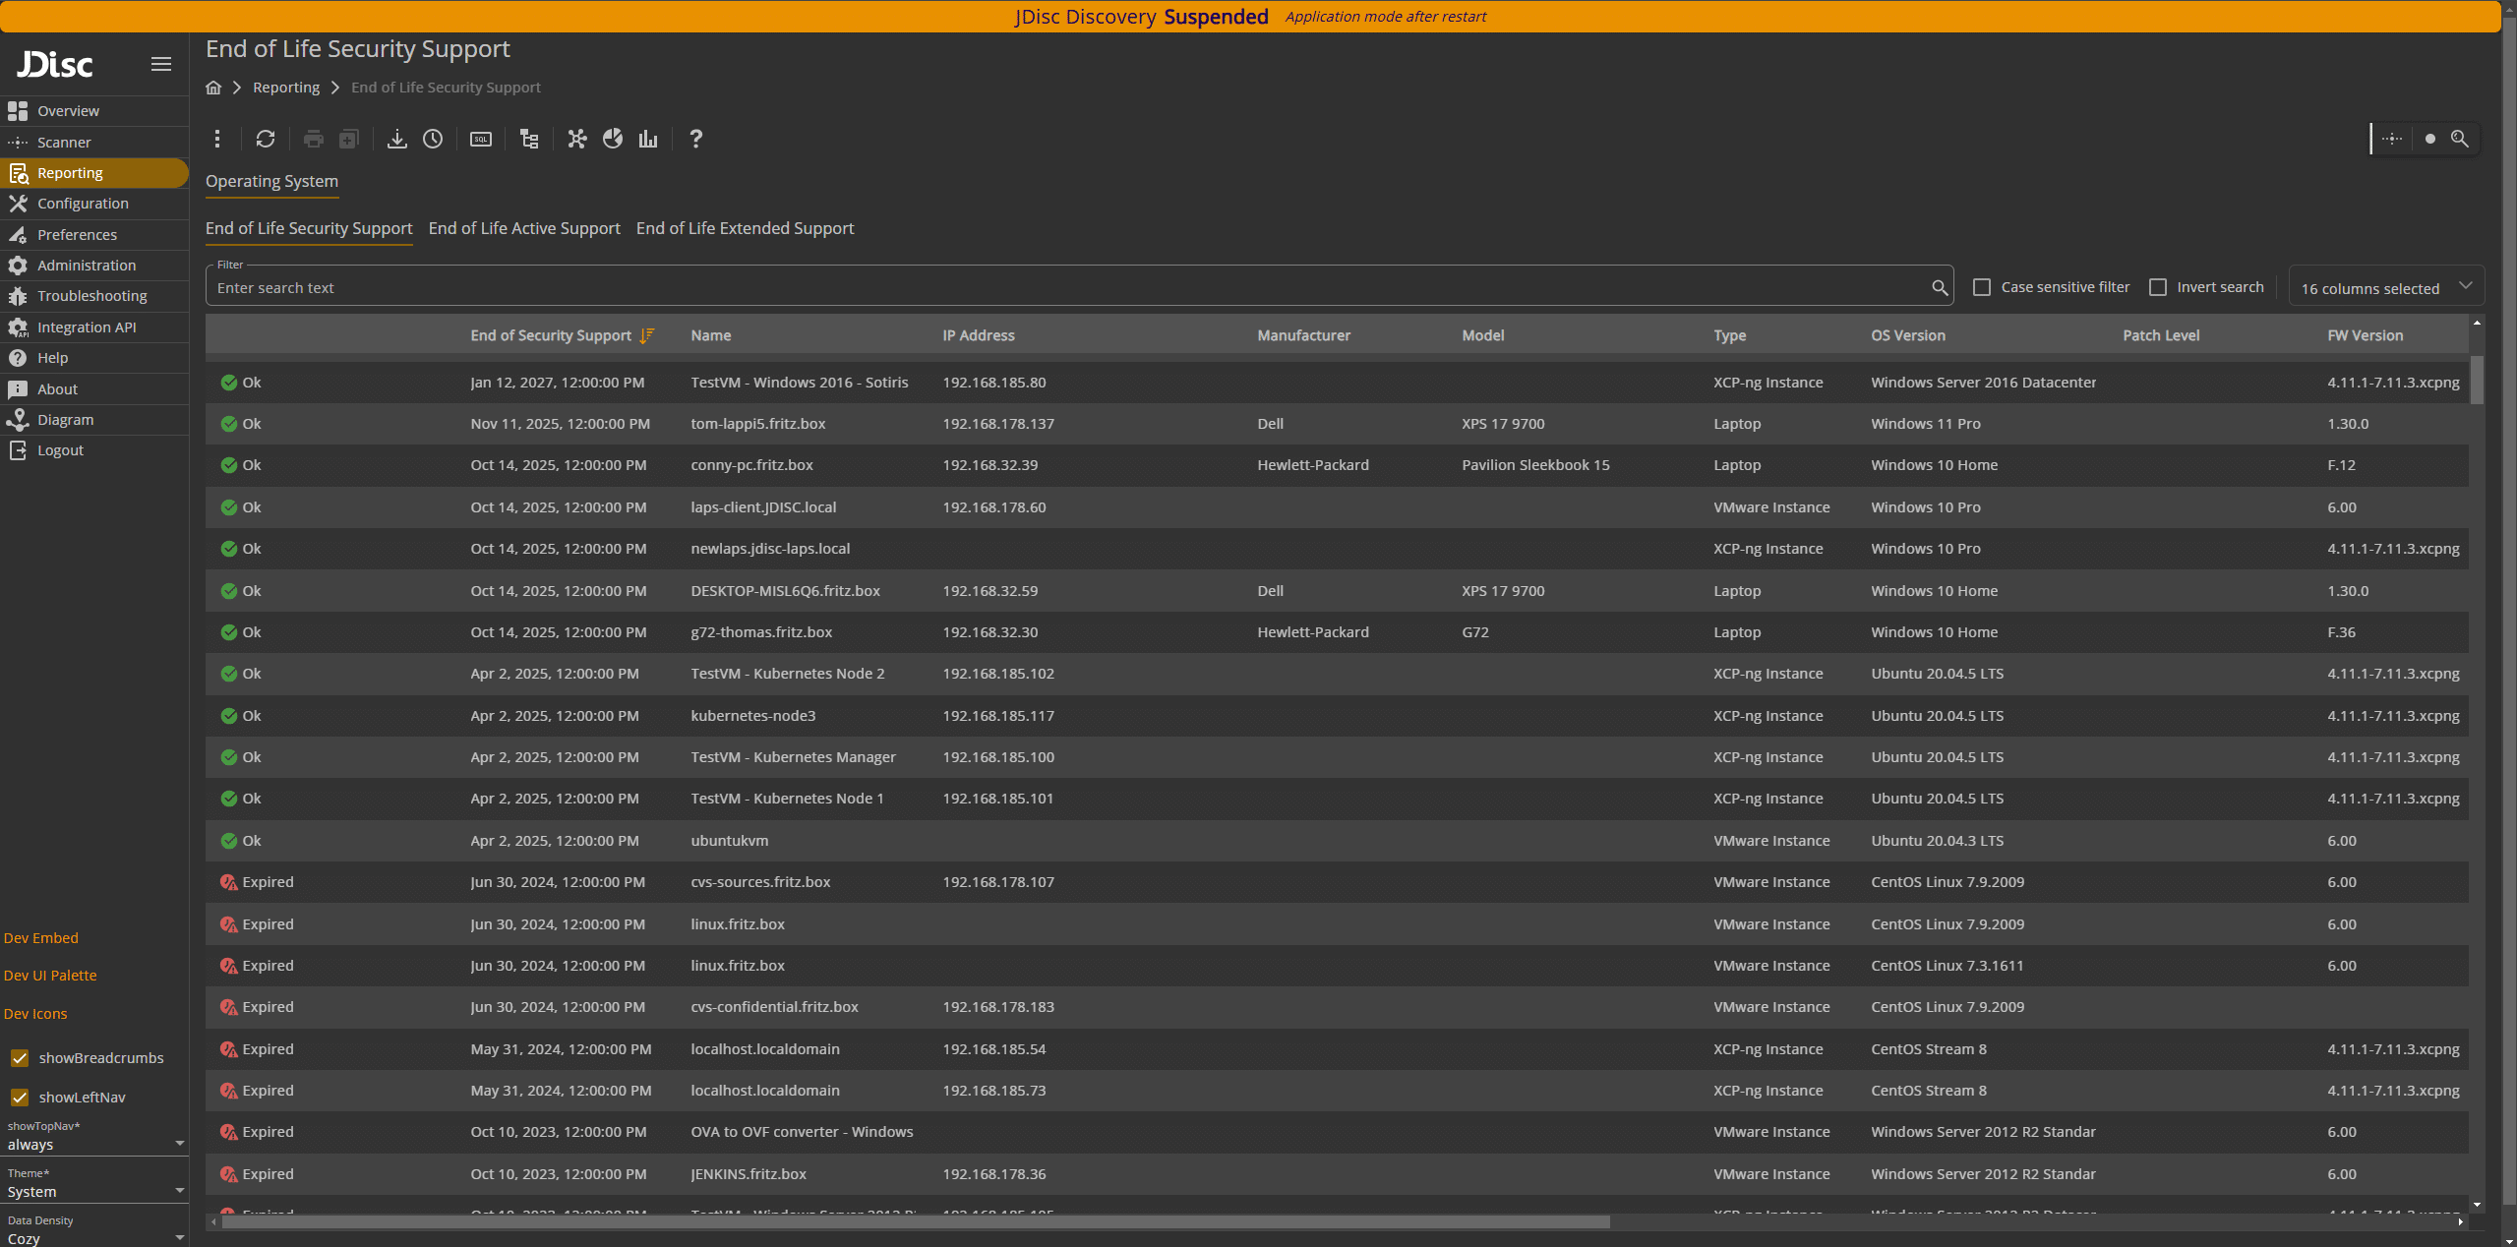Click the export download icon
The image size is (2517, 1247).
point(396,139)
